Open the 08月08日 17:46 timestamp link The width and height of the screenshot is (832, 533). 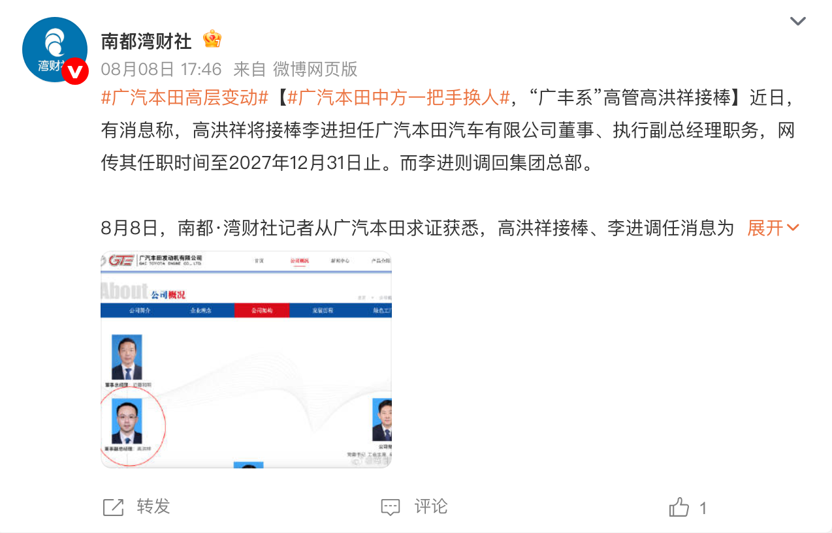(x=161, y=69)
